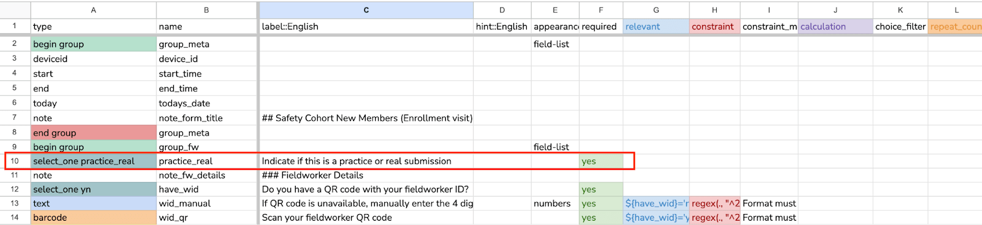The height and width of the screenshot is (225, 982).
Task: Click column A header
Action: tap(93, 10)
